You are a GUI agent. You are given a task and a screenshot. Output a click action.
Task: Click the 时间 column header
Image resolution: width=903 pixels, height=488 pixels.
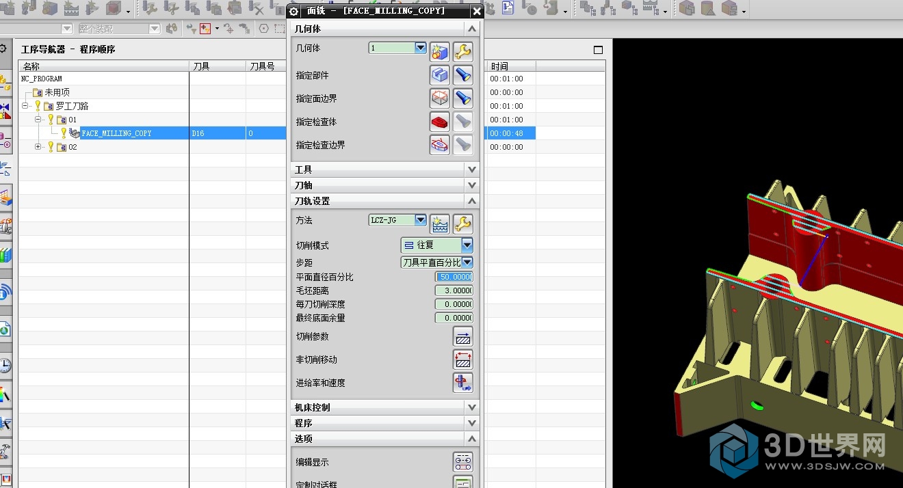point(511,66)
